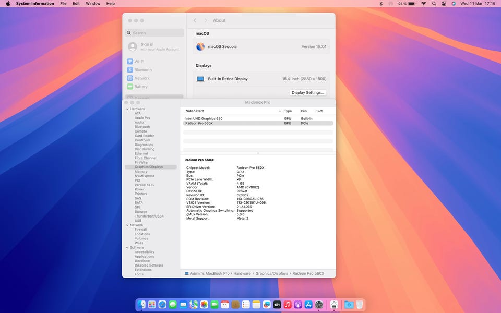Screen dimensions: 501x313
Task: Collapse the Network section disclosure triangle
Action: pyautogui.click(x=127, y=225)
